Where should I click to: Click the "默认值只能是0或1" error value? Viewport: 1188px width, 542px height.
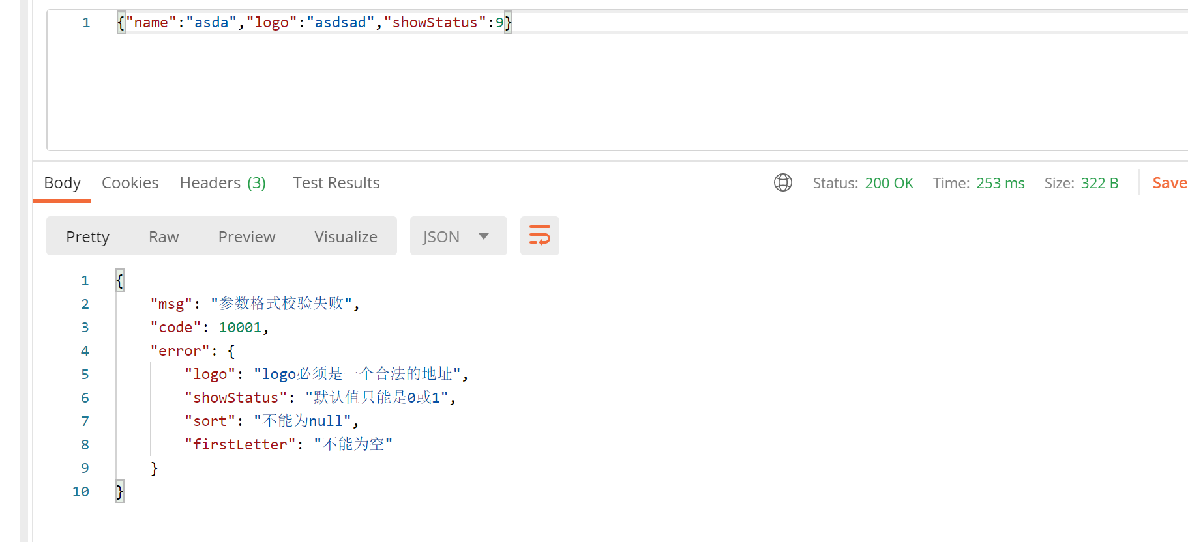(377, 397)
